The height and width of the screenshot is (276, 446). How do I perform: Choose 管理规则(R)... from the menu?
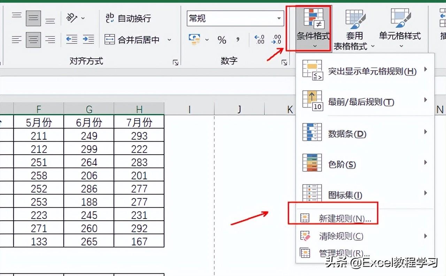(x=365, y=253)
